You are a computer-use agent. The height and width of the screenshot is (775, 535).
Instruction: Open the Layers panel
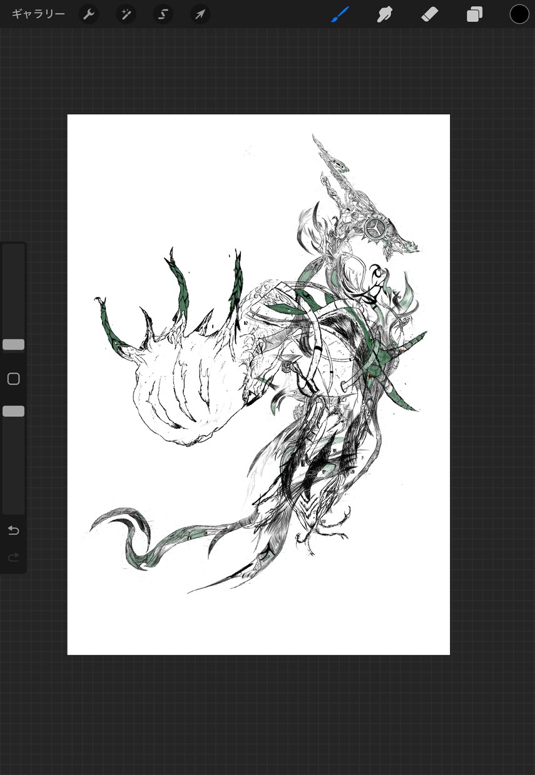click(x=474, y=14)
